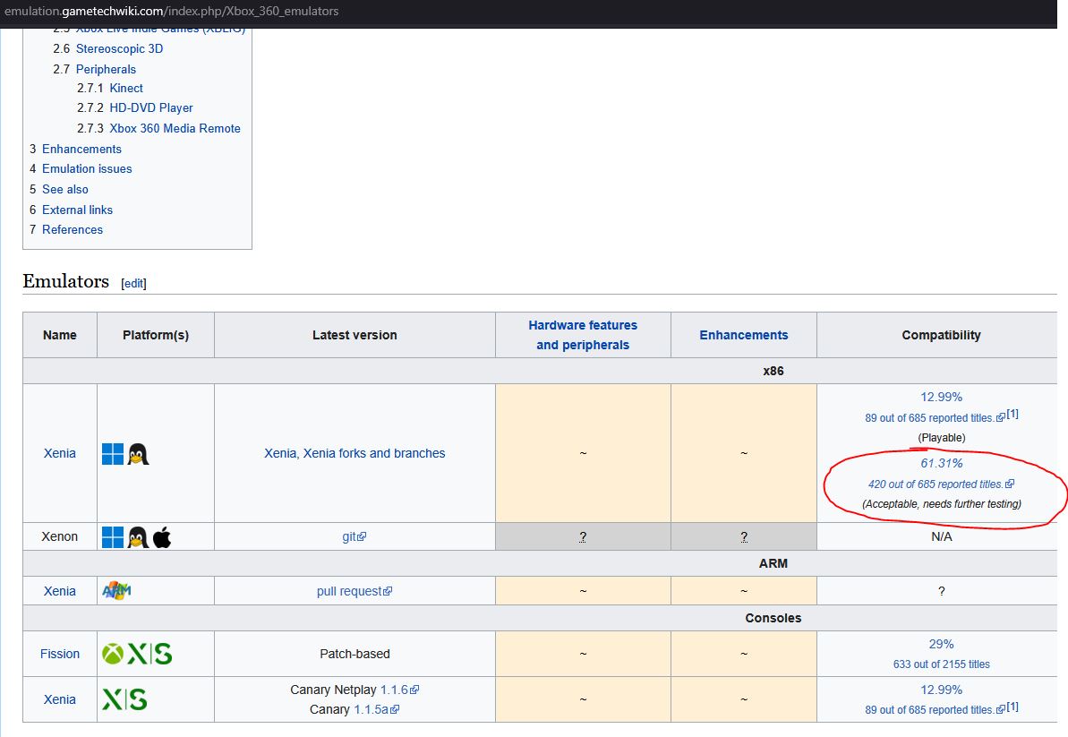Open the External links contents entry
This screenshot has width=1068, height=737.
(78, 210)
